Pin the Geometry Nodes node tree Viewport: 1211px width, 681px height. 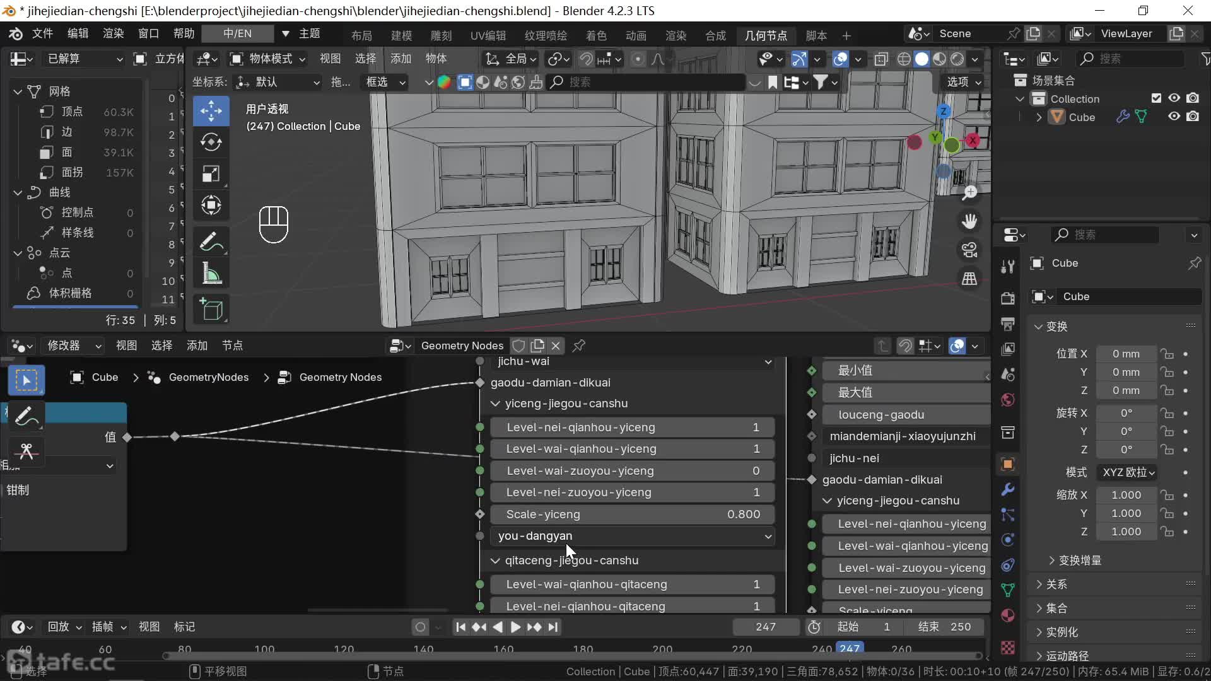(578, 346)
